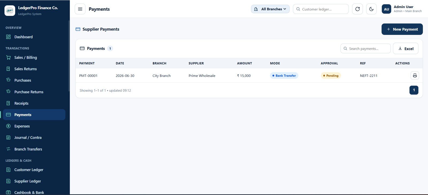Click the Customer ledger search field

click(x=321, y=9)
